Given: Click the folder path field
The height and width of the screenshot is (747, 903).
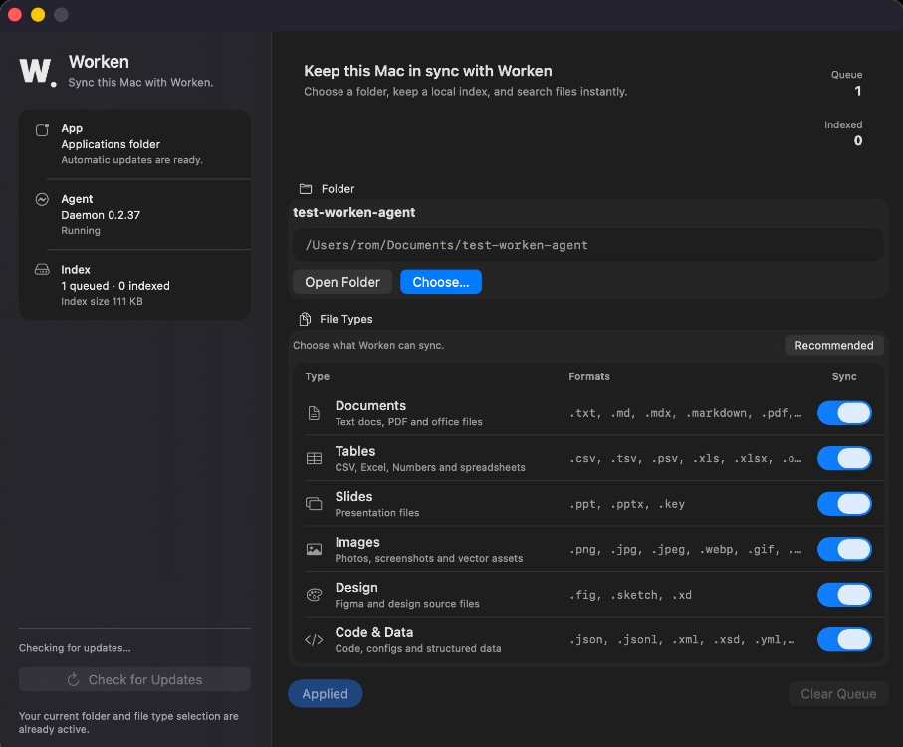Looking at the screenshot, I should pyautogui.click(x=588, y=245).
